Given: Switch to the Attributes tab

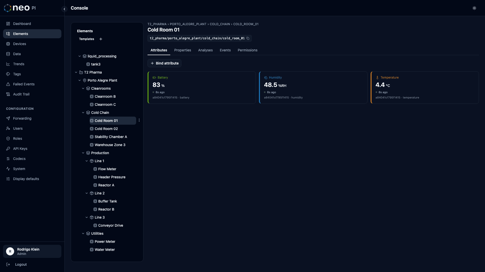Looking at the screenshot, I should [159, 50].
